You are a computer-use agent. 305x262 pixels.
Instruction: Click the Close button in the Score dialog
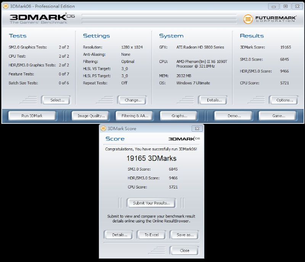(185, 251)
